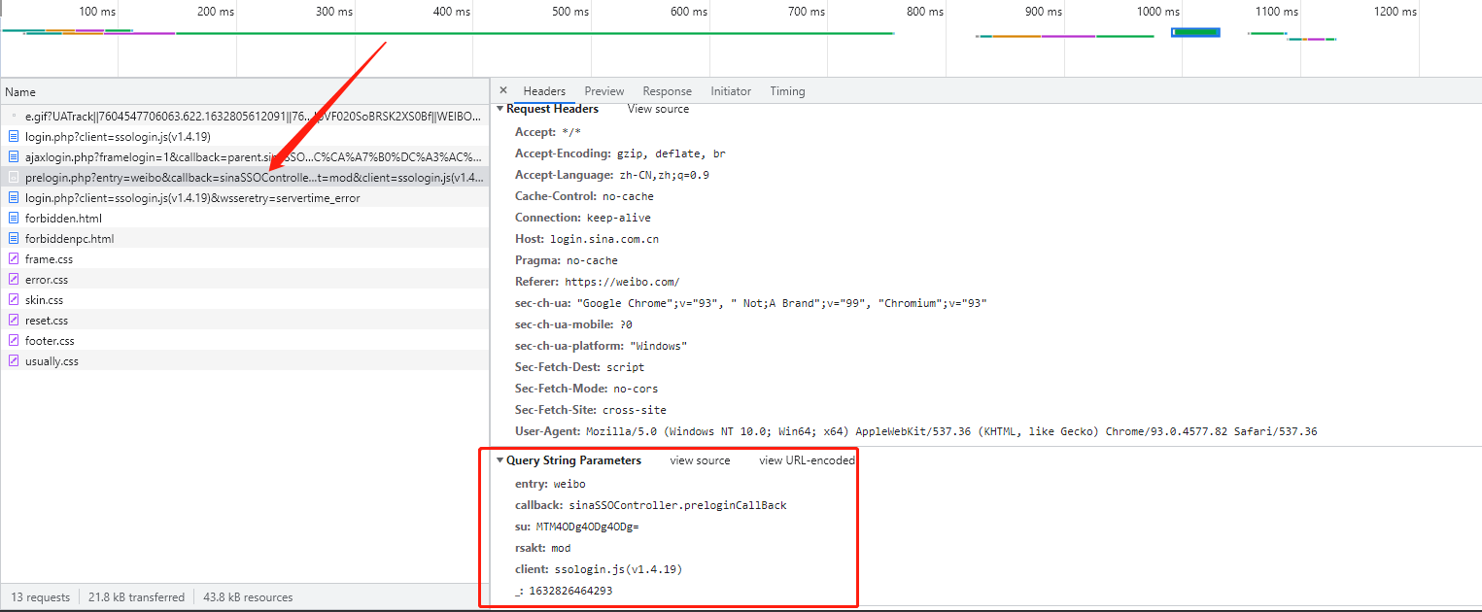Click the entry parameter value weibo
Viewport: 1482px width, 612px height.
coord(569,484)
